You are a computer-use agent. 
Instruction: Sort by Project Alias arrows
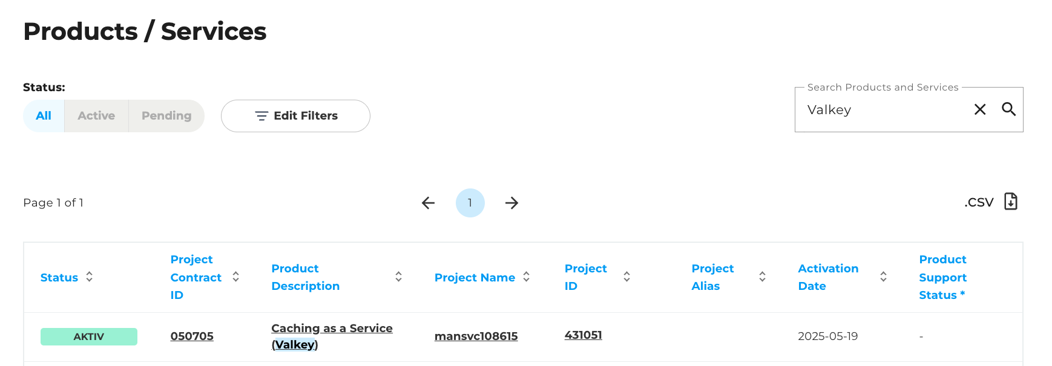tap(763, 277)
